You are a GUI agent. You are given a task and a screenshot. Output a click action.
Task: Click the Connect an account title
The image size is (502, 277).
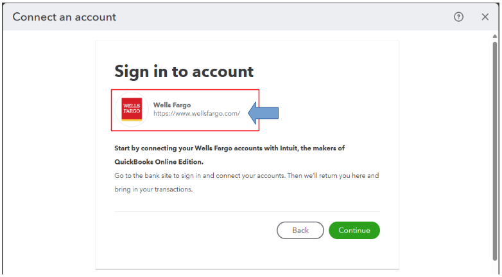pos(64,17)
